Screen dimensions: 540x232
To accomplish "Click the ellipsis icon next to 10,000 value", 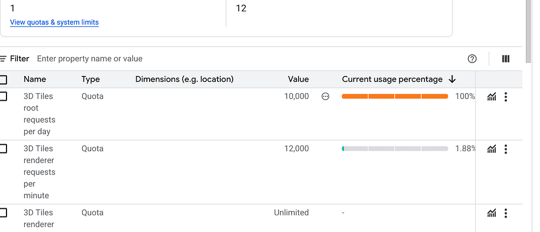I will [x=325, y=96].
